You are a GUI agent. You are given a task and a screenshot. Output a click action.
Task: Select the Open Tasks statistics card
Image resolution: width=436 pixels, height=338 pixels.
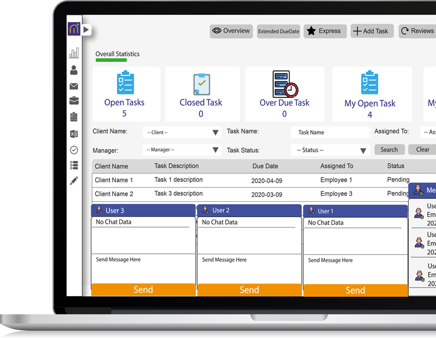125,94
